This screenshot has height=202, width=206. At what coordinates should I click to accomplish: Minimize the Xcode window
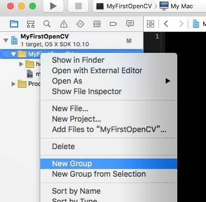pyautogui.click(x=22, y=6)
